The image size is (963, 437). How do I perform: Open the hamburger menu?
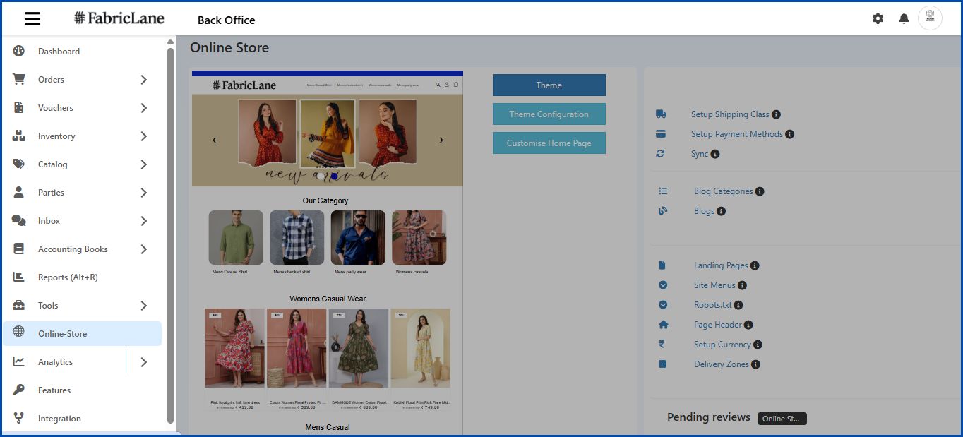point(32,18)
